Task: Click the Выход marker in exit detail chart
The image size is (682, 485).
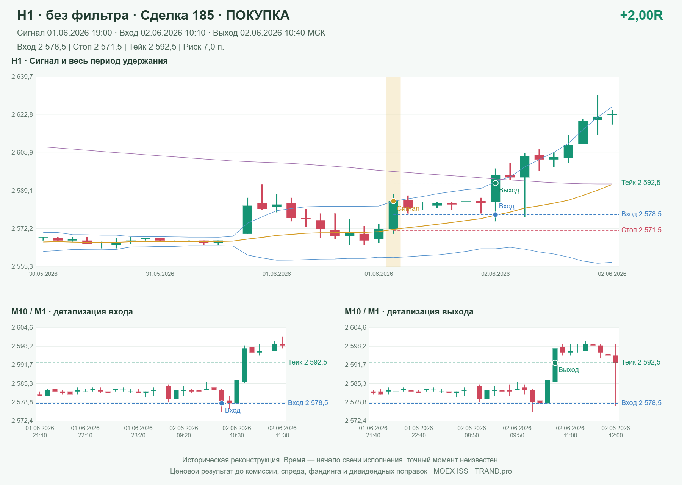Action: (x=555, y=363)
